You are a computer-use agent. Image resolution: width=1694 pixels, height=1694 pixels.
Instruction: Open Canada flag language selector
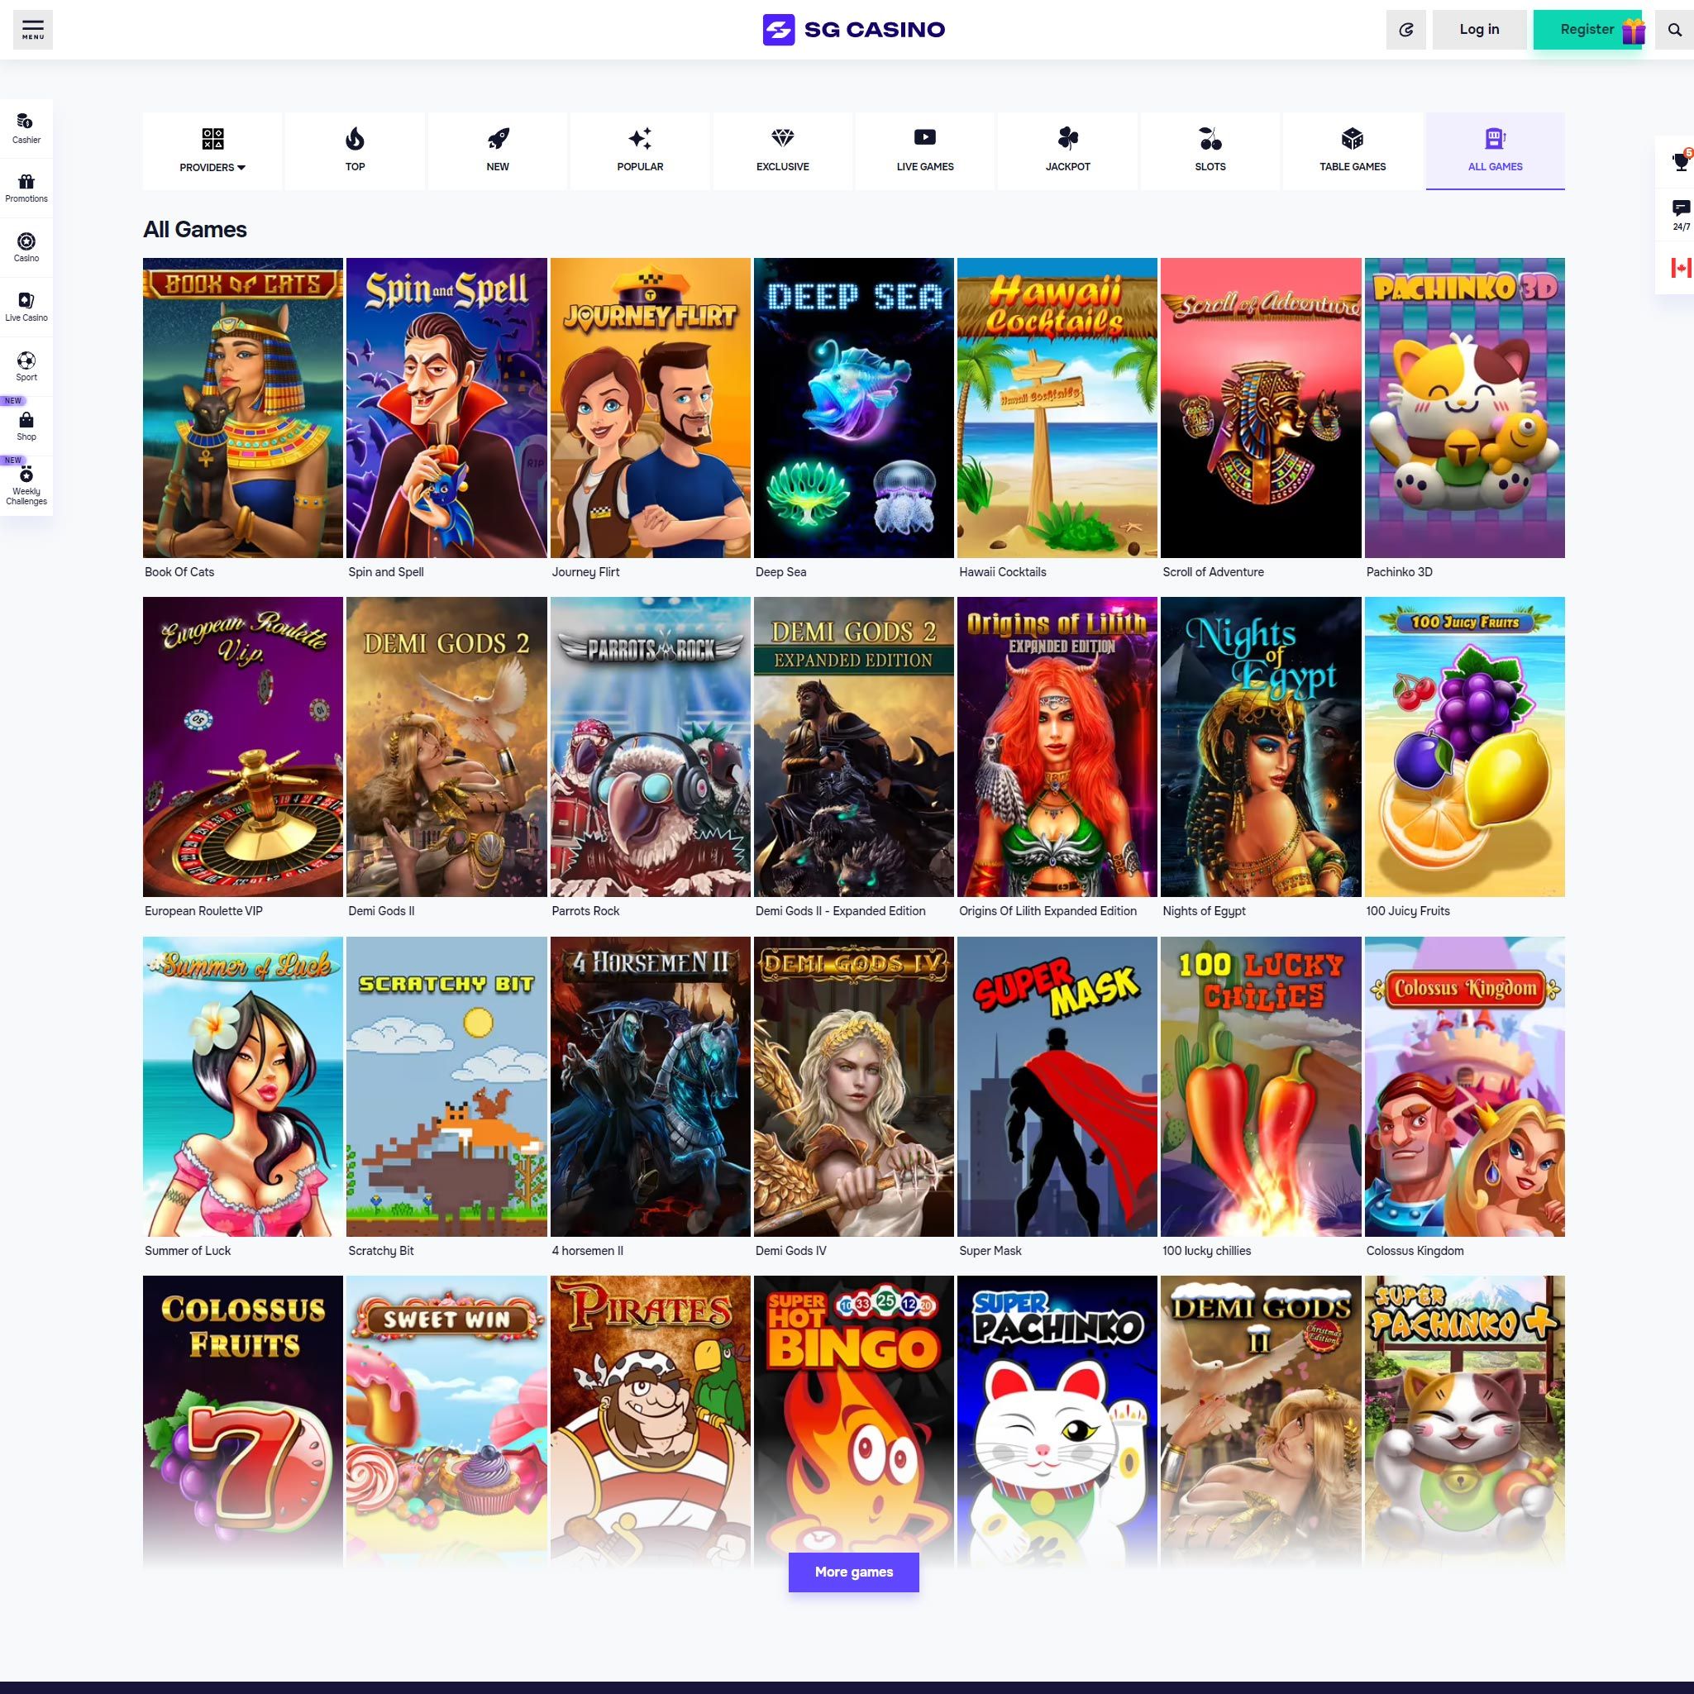1679,267
